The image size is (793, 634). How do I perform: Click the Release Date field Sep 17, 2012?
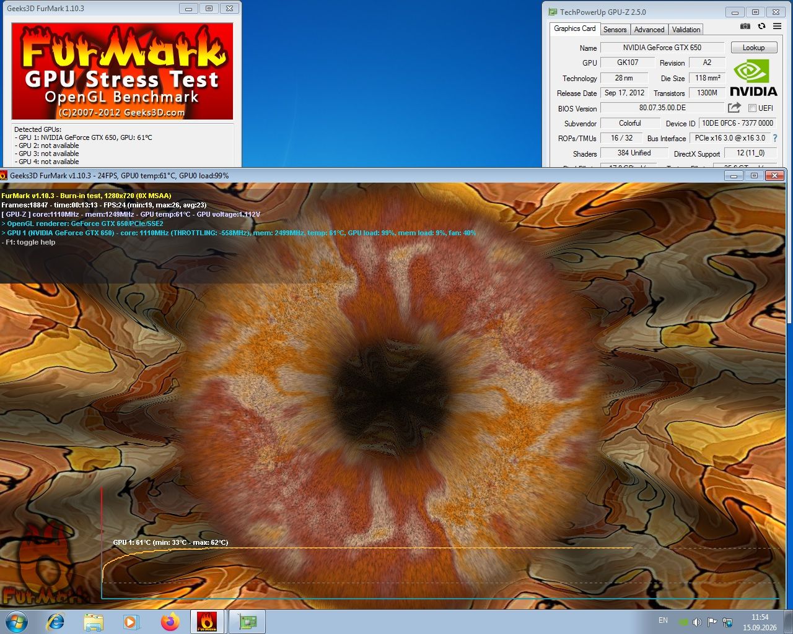pos(624,93)
